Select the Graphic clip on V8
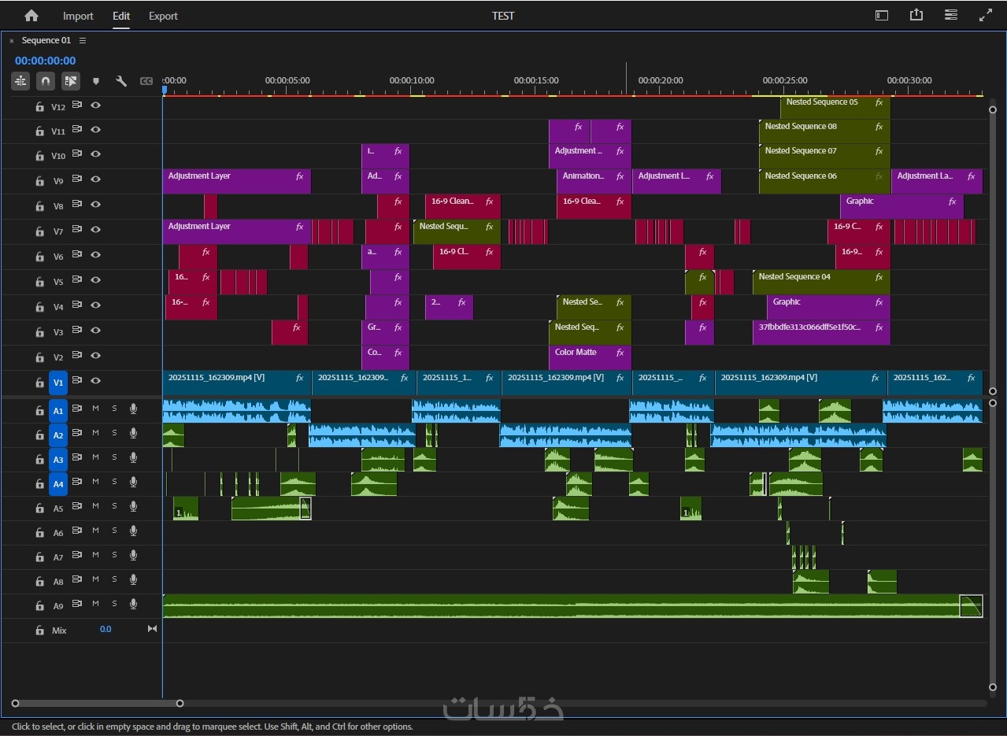Screen dimensions: 1007x736 click(x=901, y=205)
